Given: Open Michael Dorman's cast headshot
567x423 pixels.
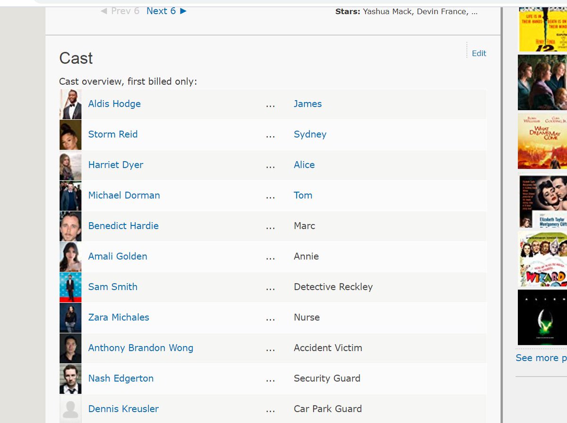Looking at the screenshot, I should [x=70, y=196].
